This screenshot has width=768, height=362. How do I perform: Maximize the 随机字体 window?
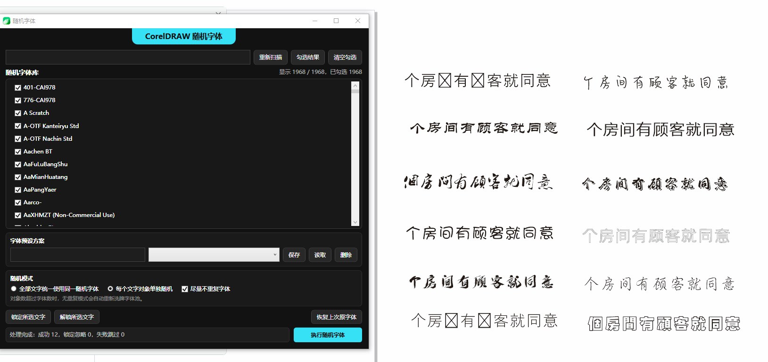click(336, 21)
